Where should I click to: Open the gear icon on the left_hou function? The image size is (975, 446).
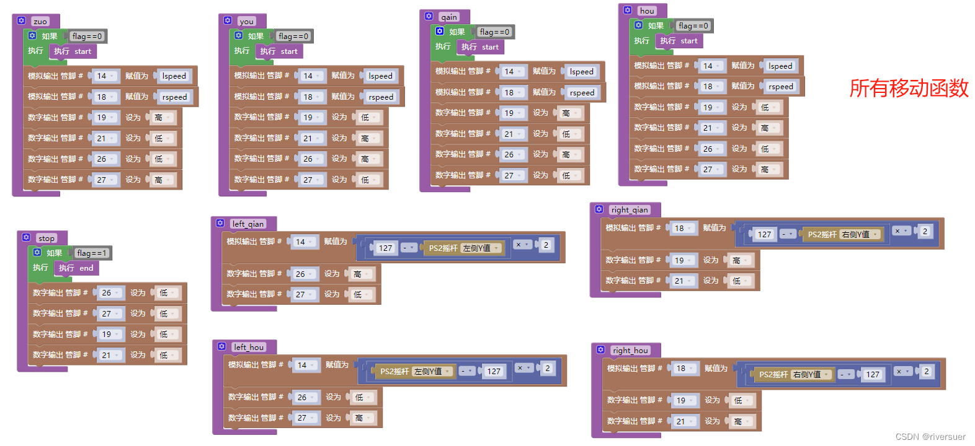point(221,346)
